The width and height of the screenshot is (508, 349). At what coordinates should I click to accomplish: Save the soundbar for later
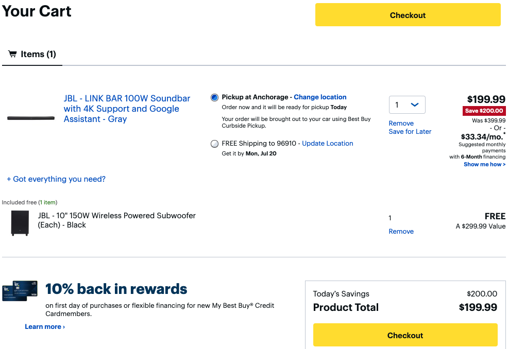pyautogui.click(x=410, y=131)
